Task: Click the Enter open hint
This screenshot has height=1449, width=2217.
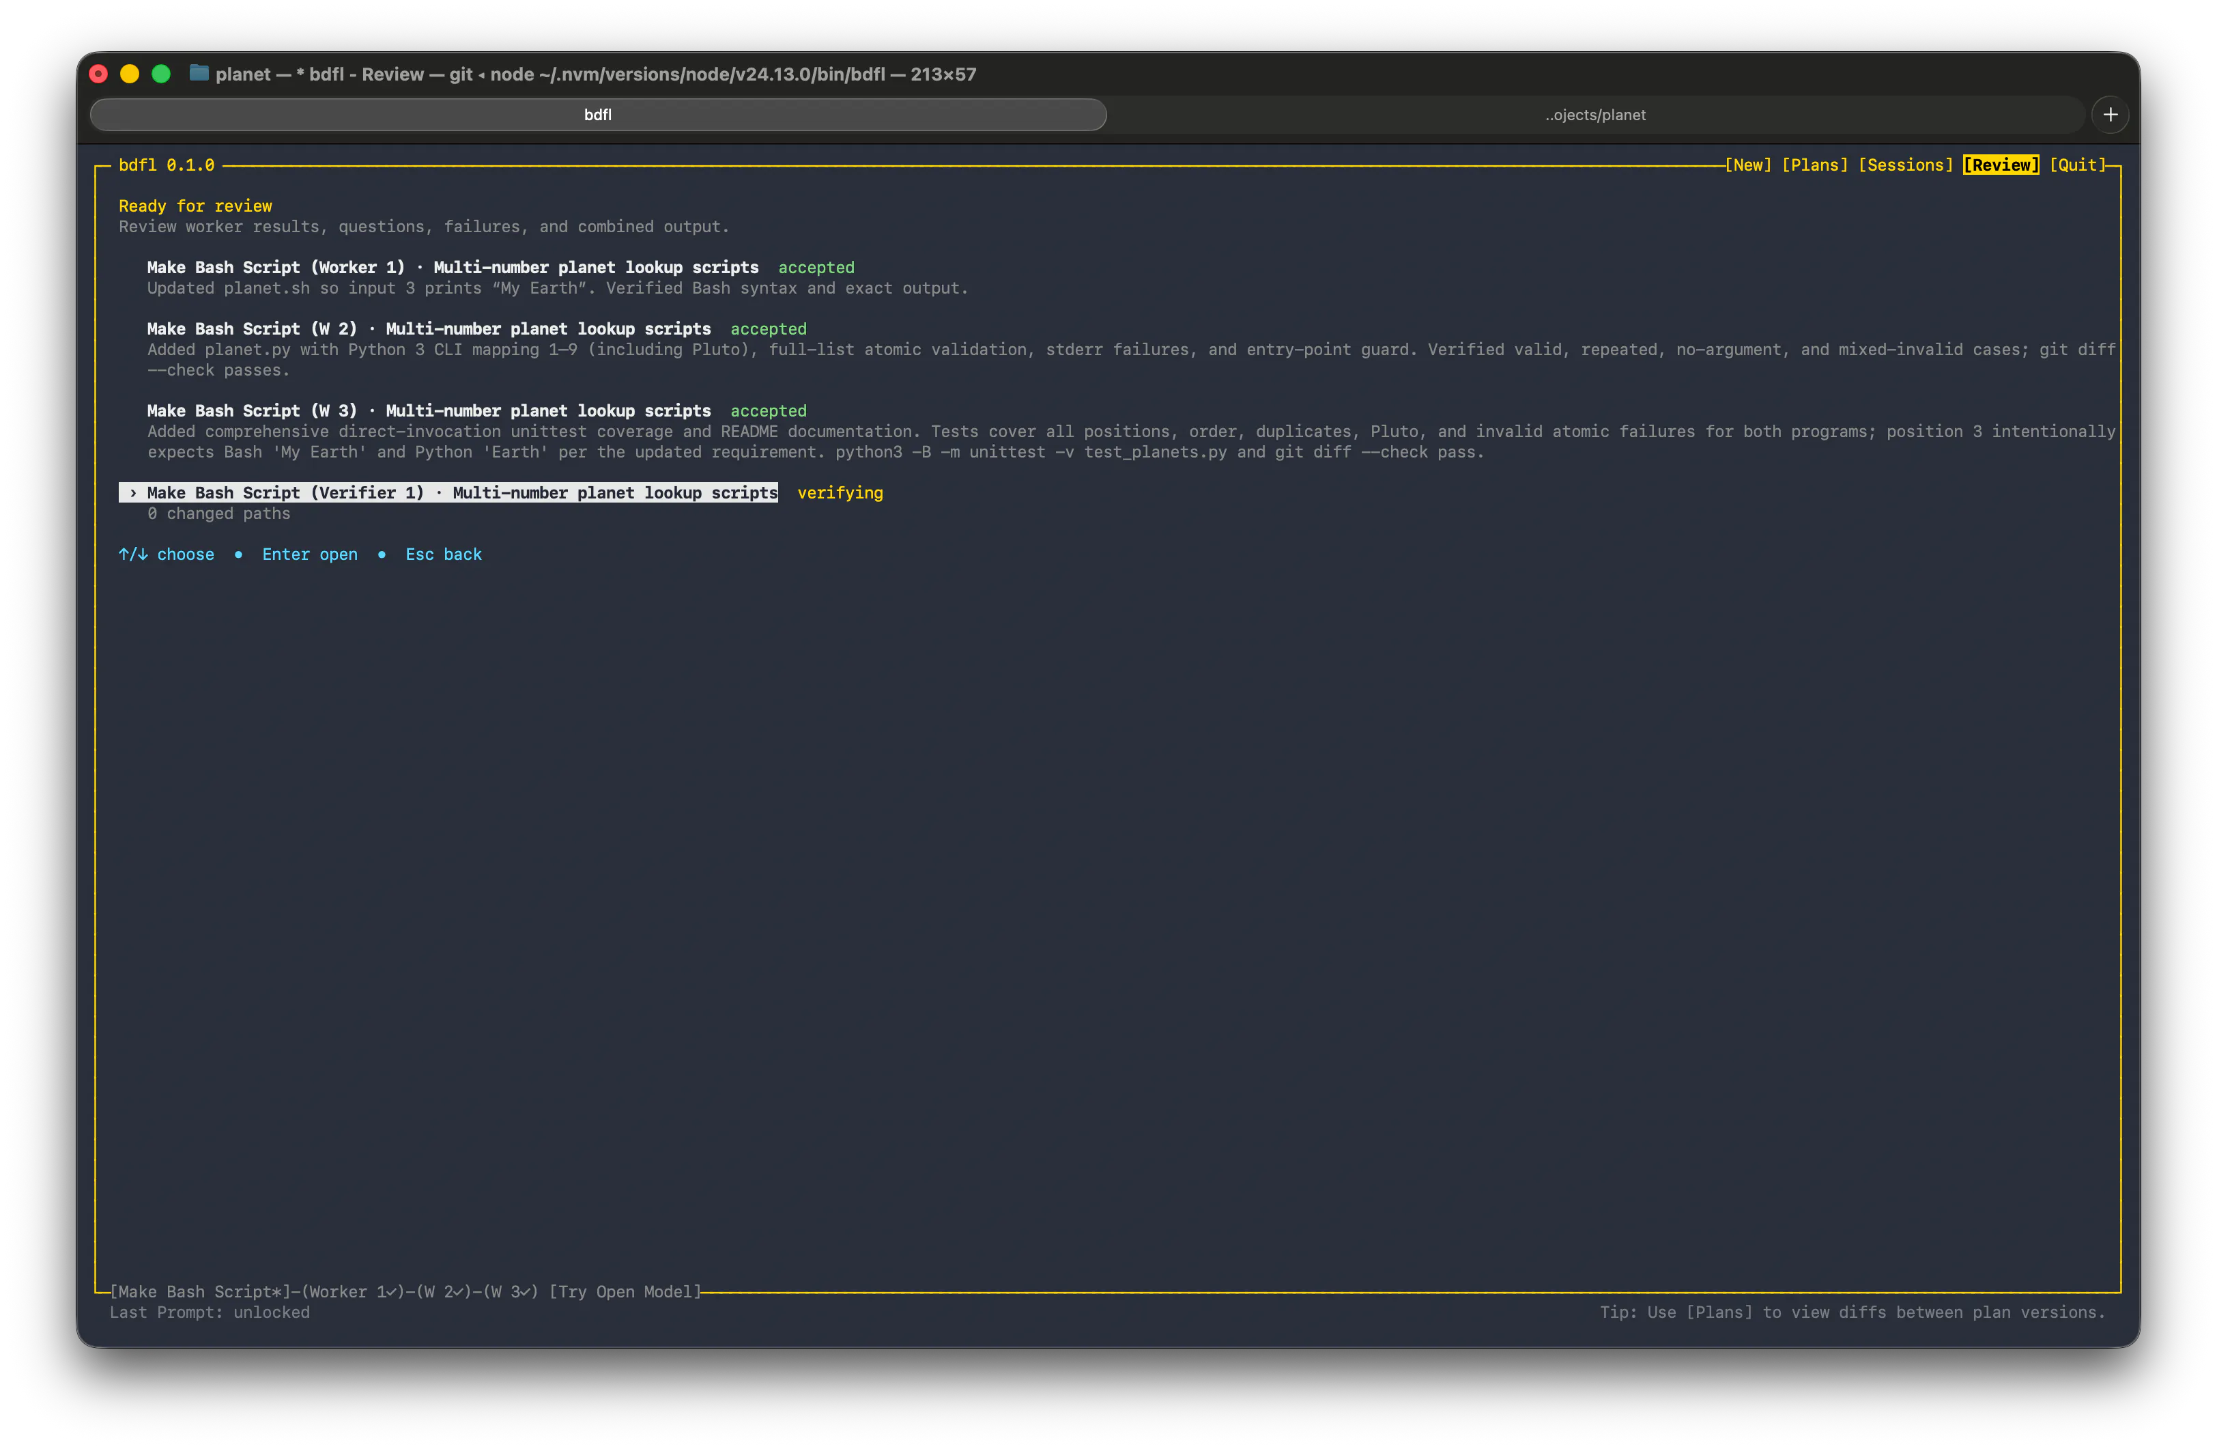Action: [310, 554]
